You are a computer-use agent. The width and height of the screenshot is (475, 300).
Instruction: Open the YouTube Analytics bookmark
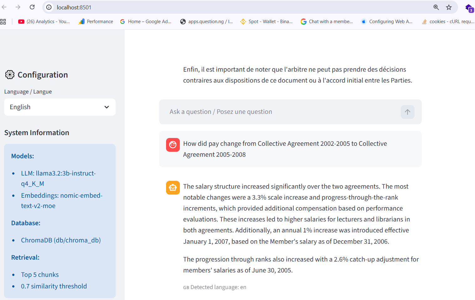[x=44, y=22]
